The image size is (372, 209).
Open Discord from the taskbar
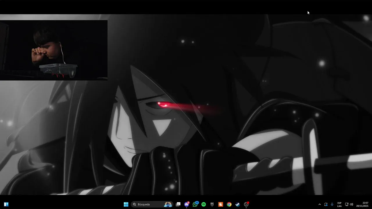click(187, 204)
